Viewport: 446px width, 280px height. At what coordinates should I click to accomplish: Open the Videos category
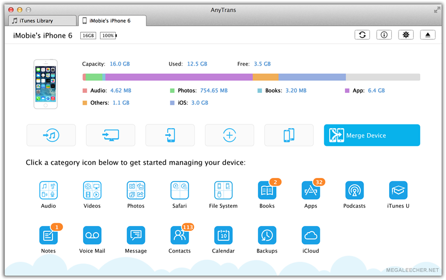92,190
